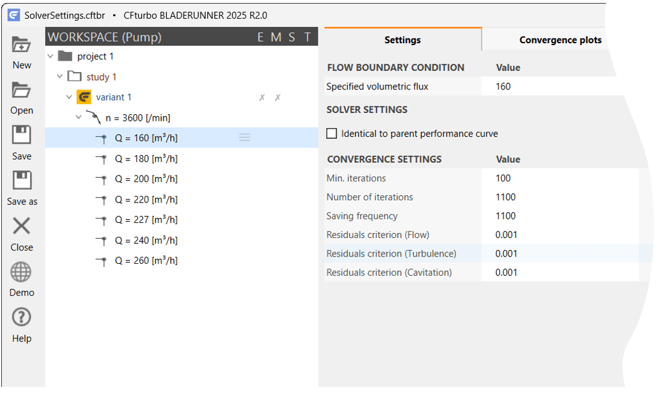Screen dimensions: 661x405
Task: Click the FLOW BOUNDARY CONDITION heading
Action: tap(395, 68)
